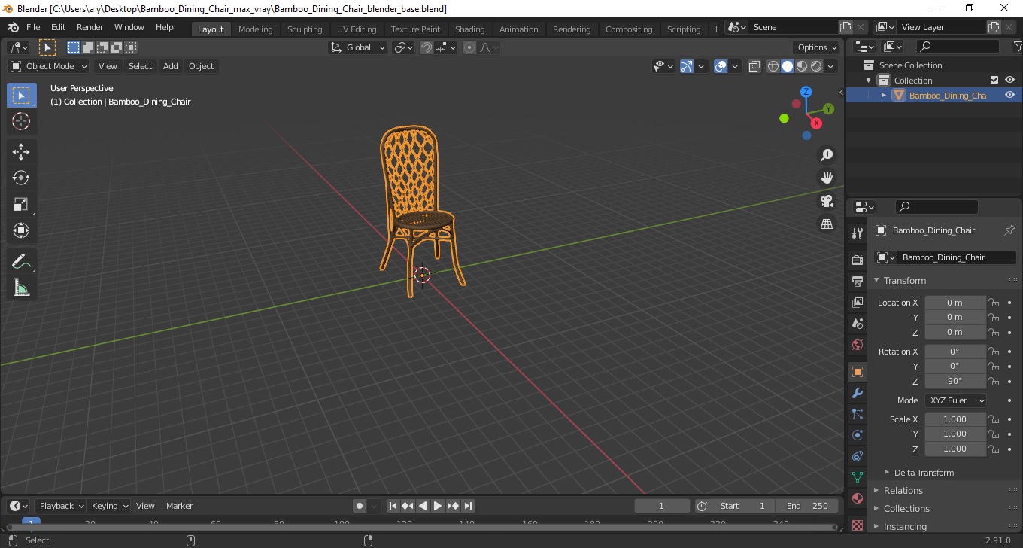1023x548 pixels.
Task: Select the Transform tool
Action: 21,230
